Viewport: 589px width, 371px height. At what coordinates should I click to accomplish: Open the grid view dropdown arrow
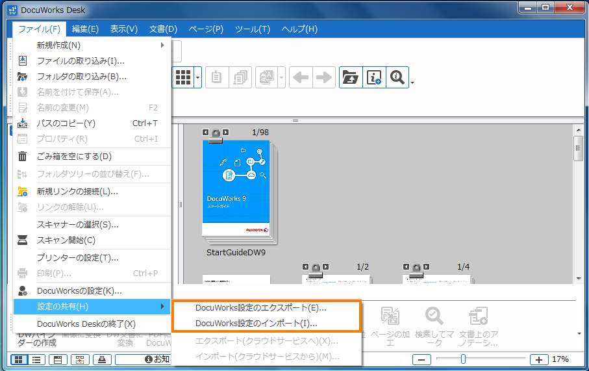point(198,77)
